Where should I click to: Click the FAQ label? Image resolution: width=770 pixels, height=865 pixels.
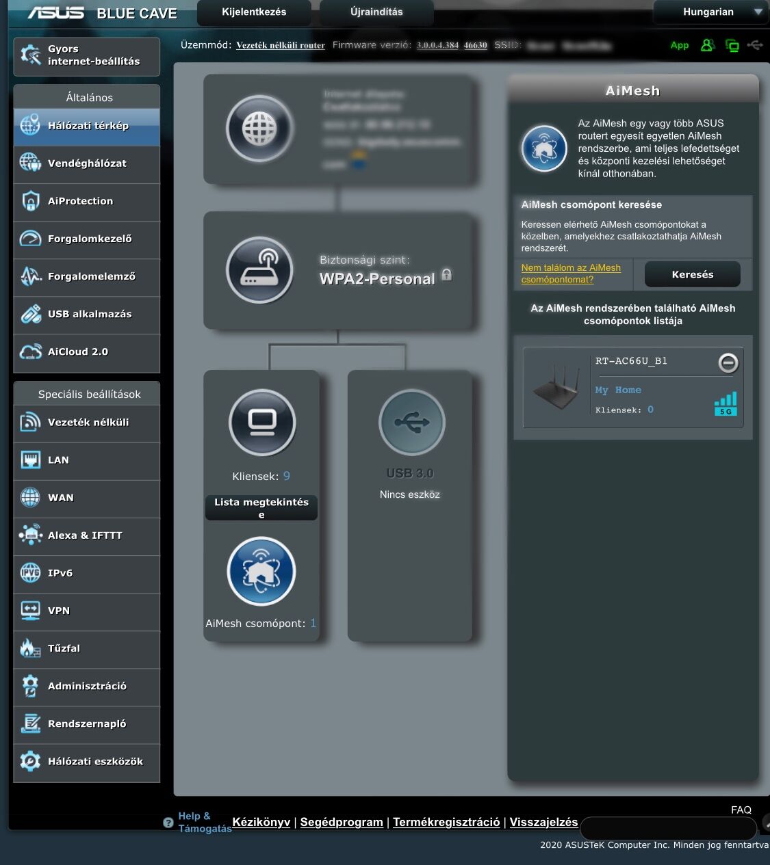741,810
